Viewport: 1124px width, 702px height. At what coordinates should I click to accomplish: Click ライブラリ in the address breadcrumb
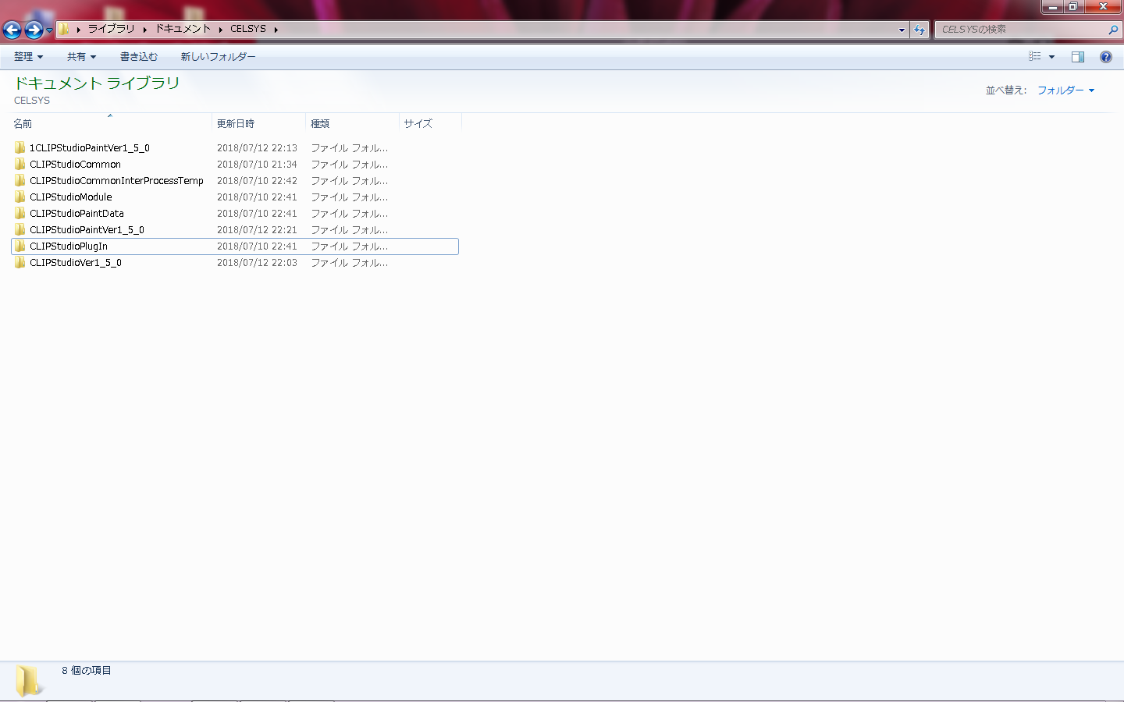pyautogui.click(x=111, y=29)
